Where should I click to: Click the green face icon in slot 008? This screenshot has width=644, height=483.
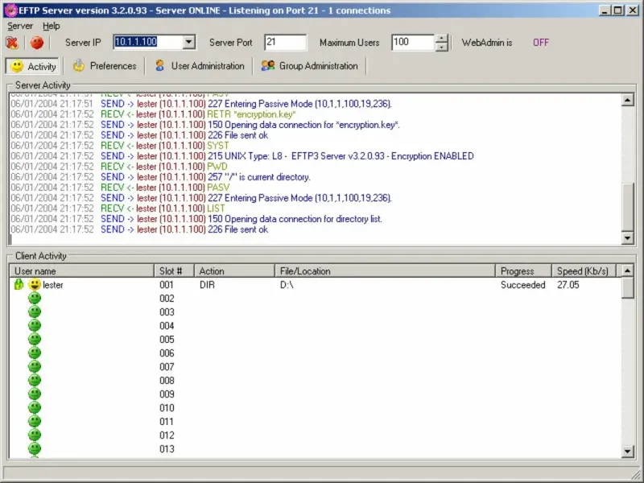[x=35, y=380]
